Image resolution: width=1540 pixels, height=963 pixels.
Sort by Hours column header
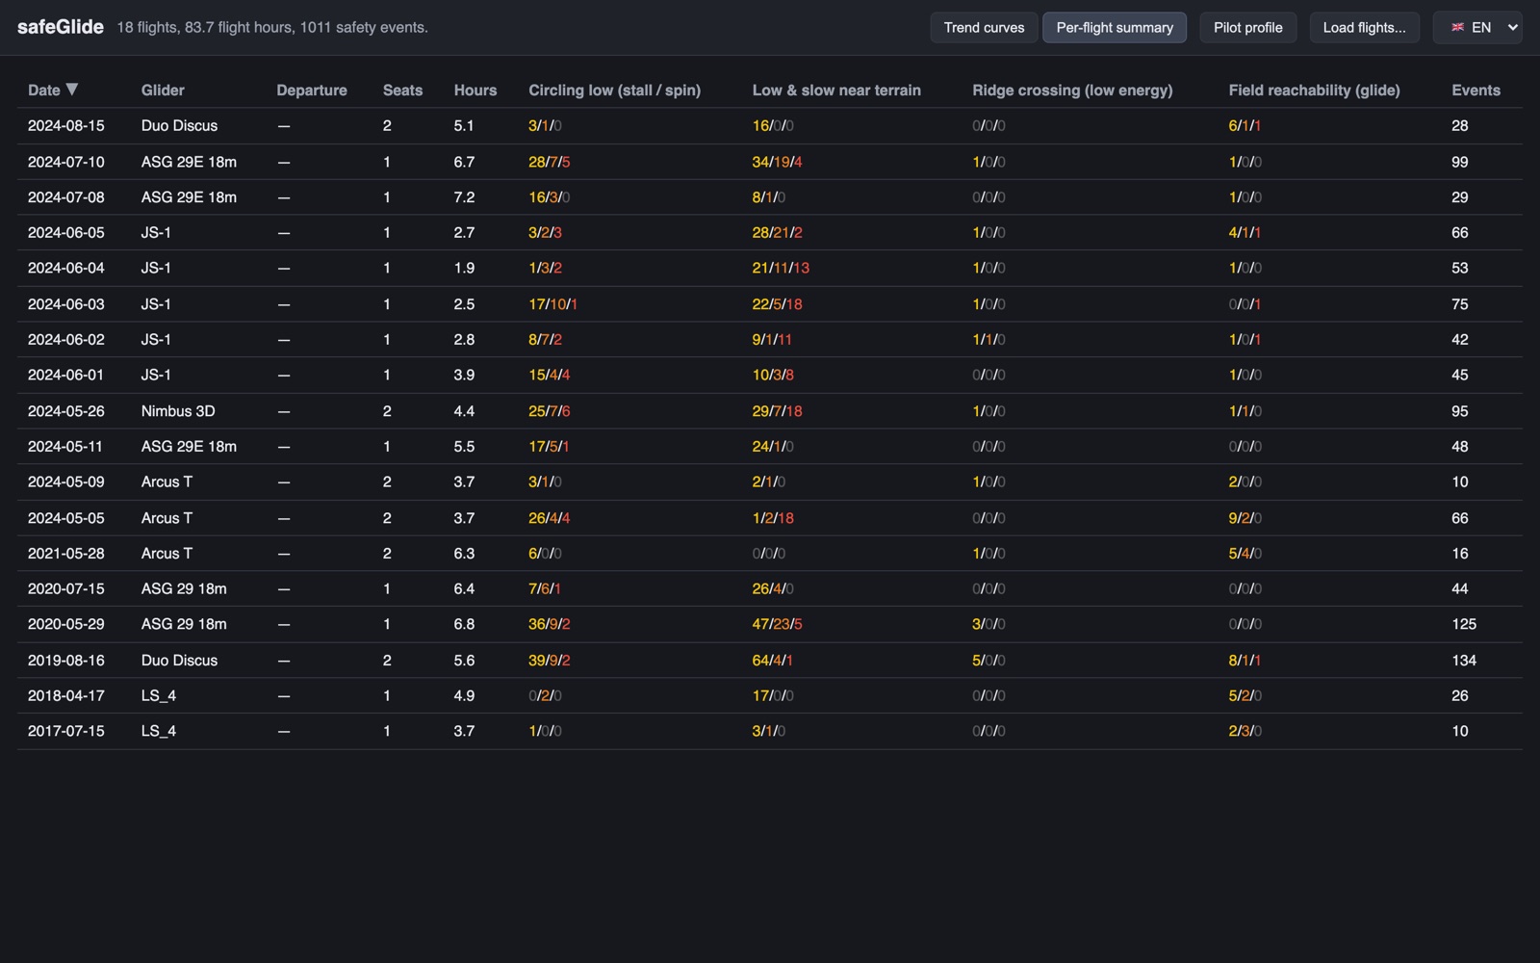(475, 90)
